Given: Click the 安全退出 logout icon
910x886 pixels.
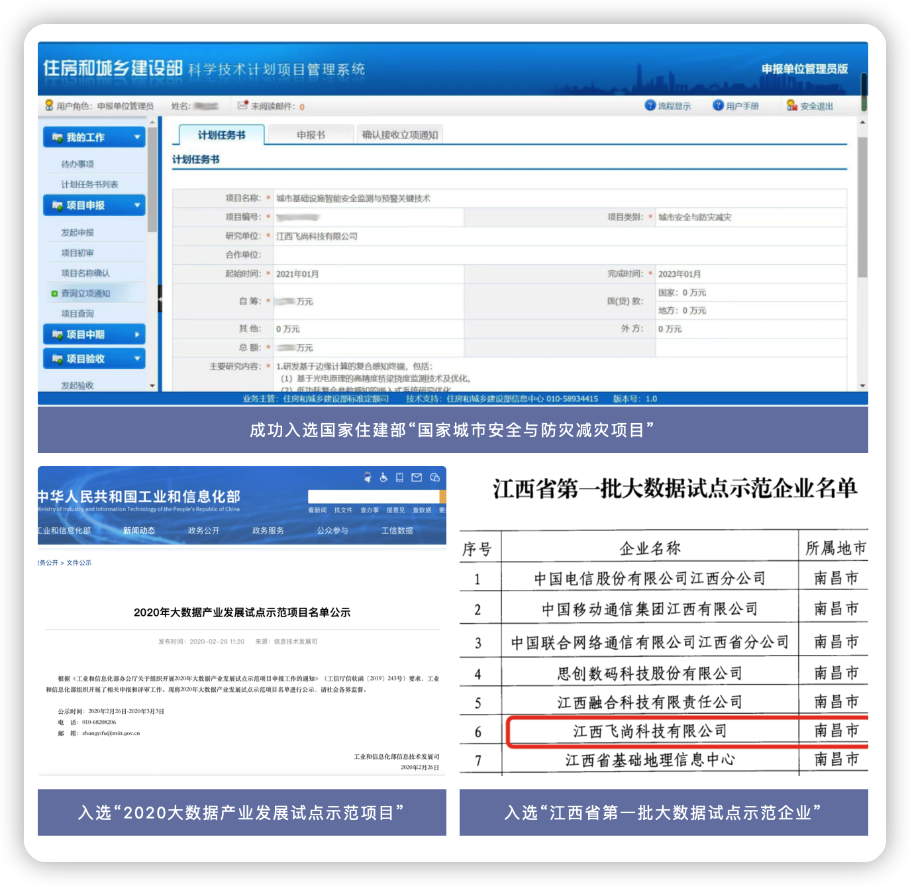Looking at the screenshot, I should click(792, 105).
